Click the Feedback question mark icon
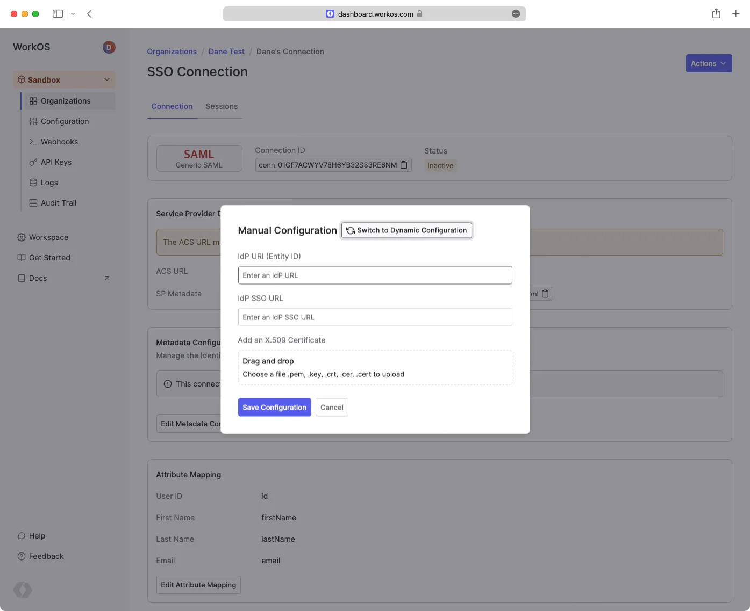 22,556
